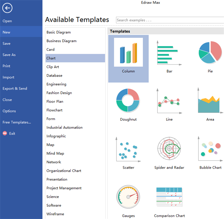Select Floor Plan category

tap(75, 101)
